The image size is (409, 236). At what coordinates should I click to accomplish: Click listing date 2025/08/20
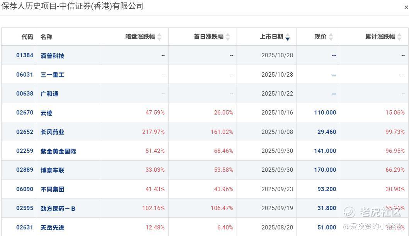coord(277,227)
